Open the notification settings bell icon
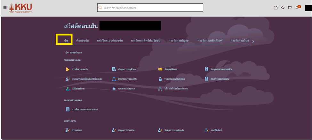Viewport: 312px width, 140px height. [x=68, y=69]
